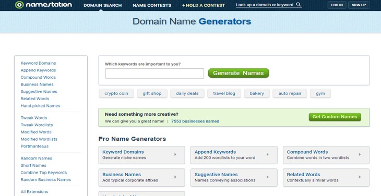The image size is (381, 196).
Task: Open the Suggestive Names generator card
Action: coord(234,178)
